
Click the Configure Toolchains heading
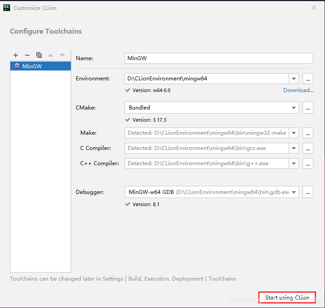(x=46, y=31)
